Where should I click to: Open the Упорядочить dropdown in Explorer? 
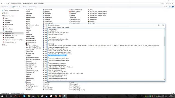tap(5, 7)
